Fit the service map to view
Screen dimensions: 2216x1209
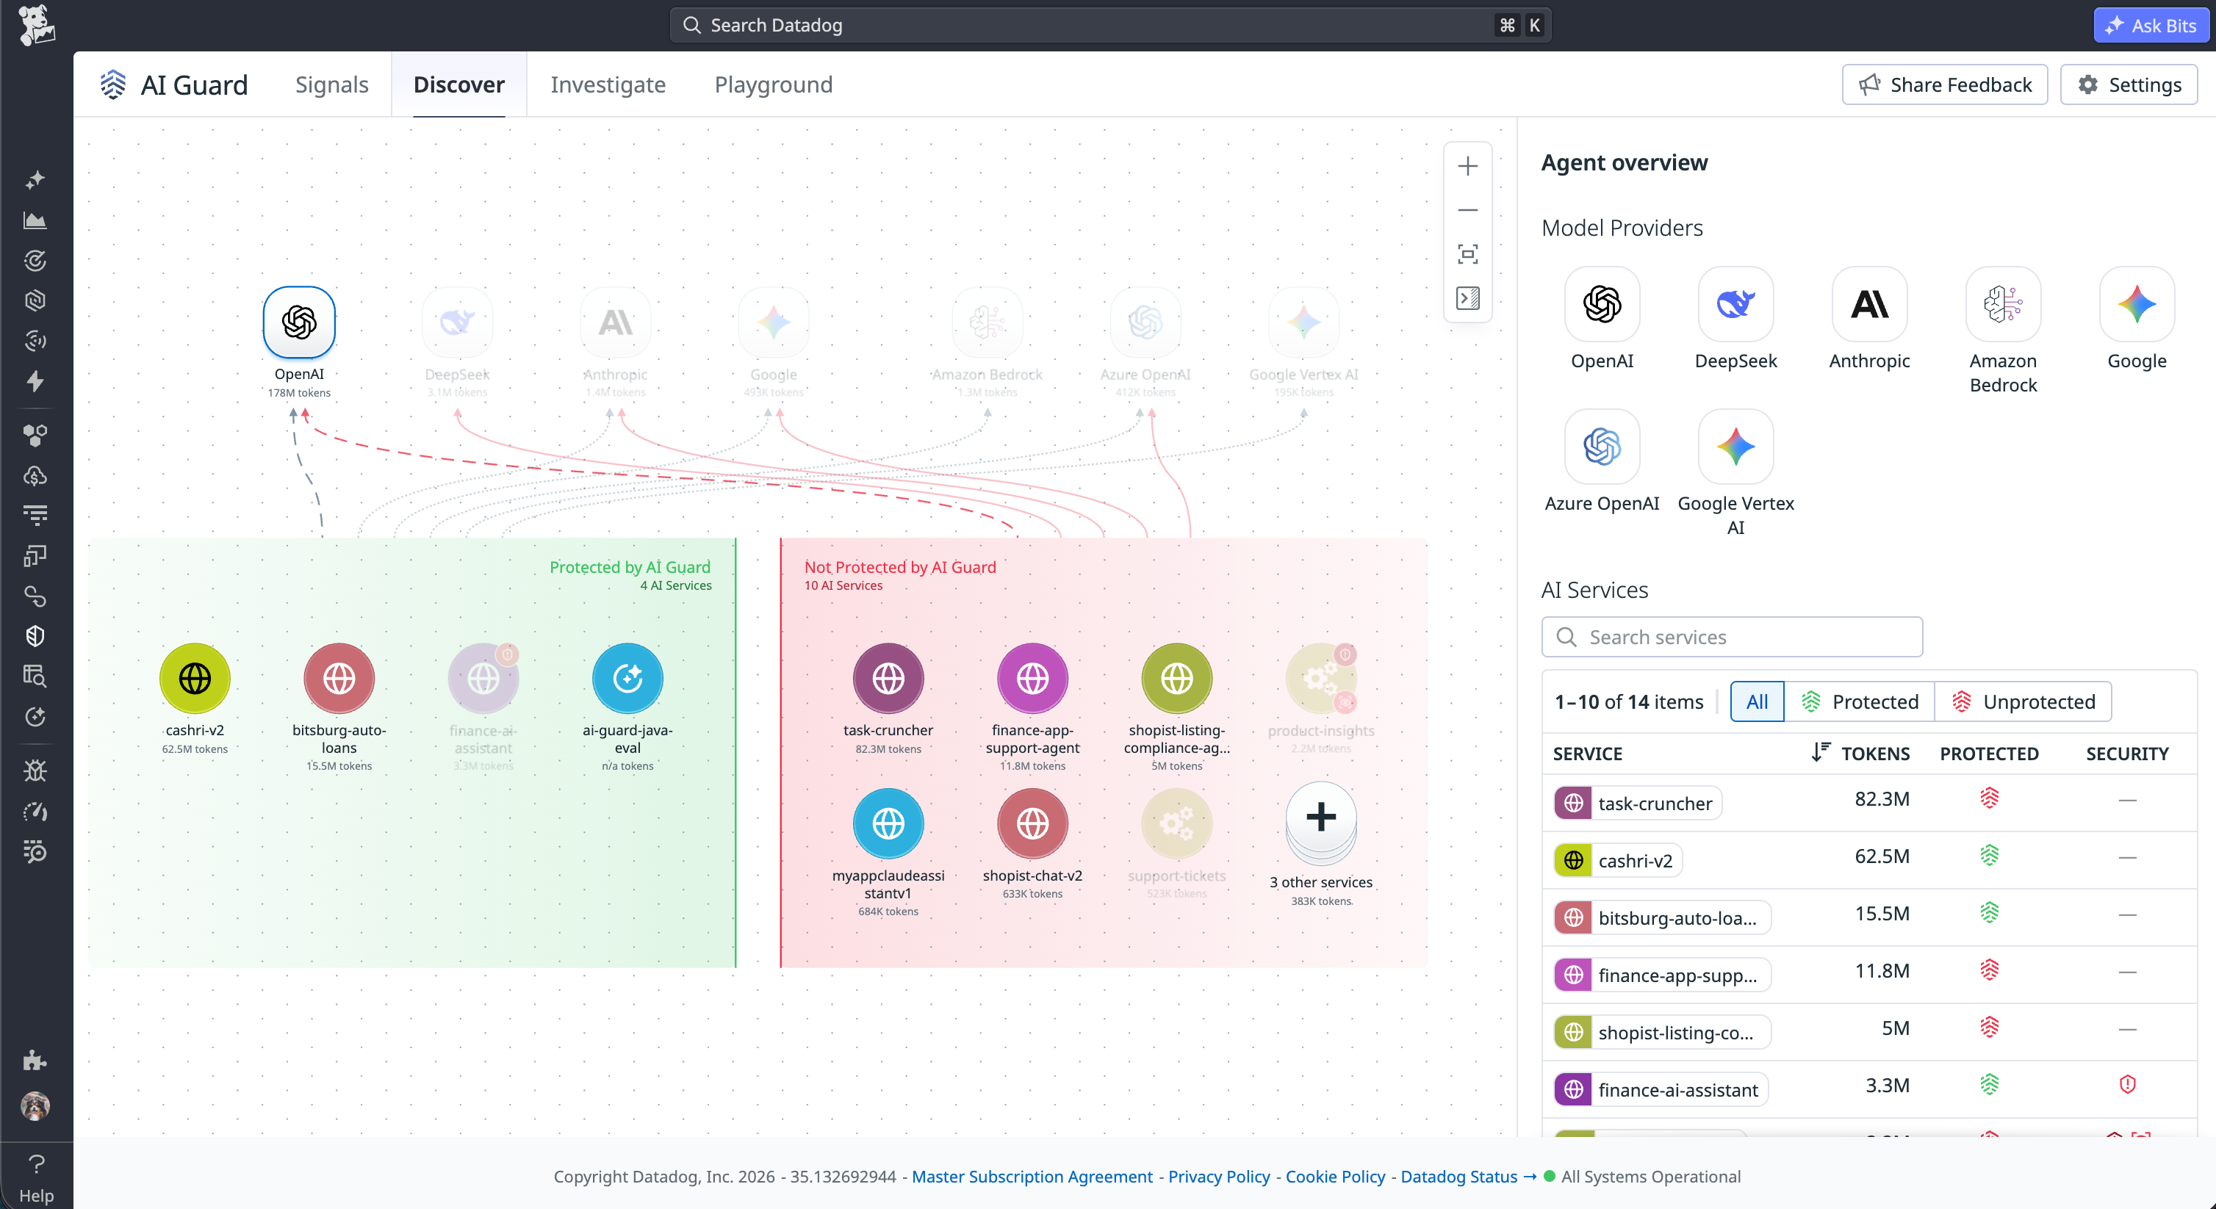pyautogui.click(x=1467, y=253)
